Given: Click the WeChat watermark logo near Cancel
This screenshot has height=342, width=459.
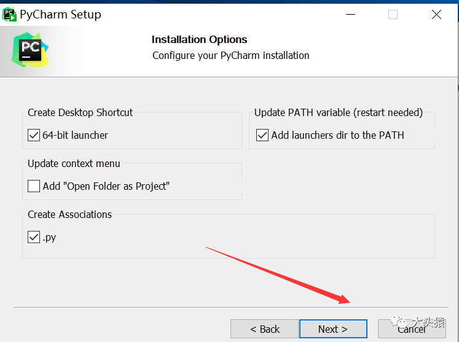Looking at the screenshot, I should (399, 321).
